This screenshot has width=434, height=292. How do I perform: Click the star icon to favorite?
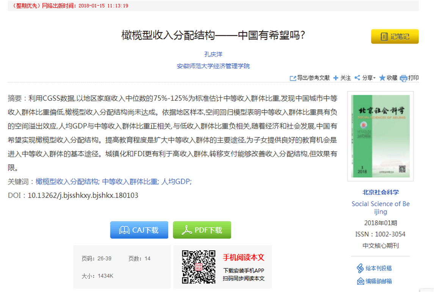(x=382, y=78)
